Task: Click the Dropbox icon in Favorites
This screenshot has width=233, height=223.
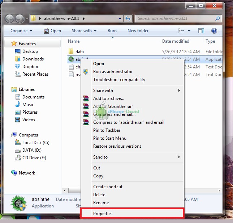Action: (18, 66)
